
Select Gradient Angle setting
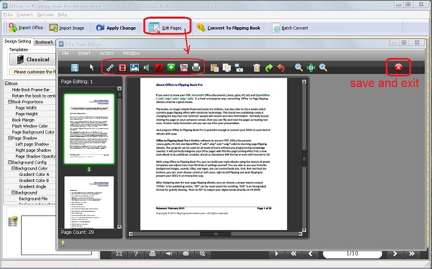[33, 186]
